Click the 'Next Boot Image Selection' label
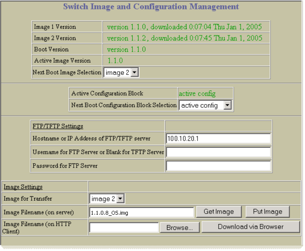The width and height of the screenshot is (305, 251). point(67,72)
